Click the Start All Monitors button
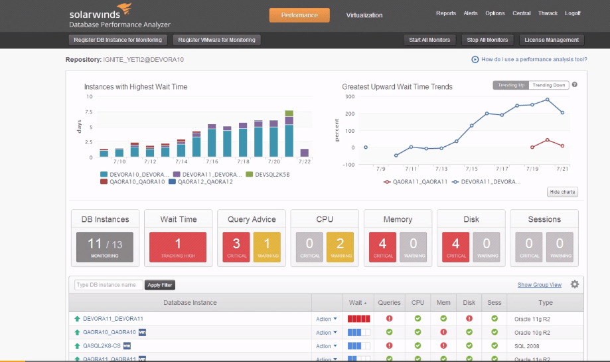 click(429, 40)
